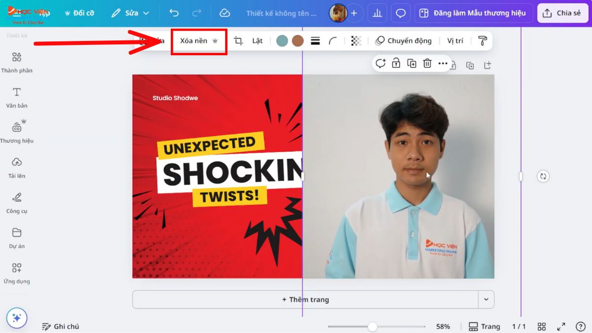This screenshot has width=592, height=333.
Task: Open Chuyển động animation panel
Action: 404,41
